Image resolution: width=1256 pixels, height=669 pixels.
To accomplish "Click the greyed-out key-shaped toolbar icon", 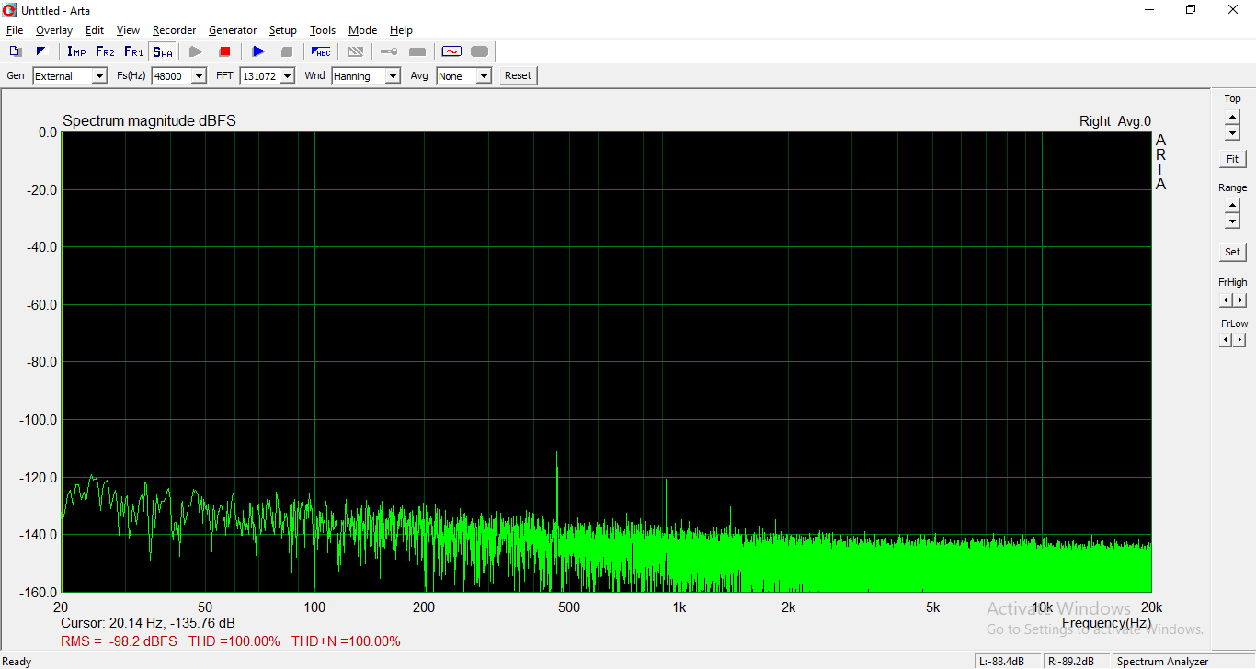I will tap(389, 51).
